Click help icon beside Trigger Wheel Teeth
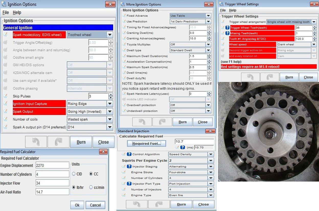319x211 pixels. coord(227,28)
